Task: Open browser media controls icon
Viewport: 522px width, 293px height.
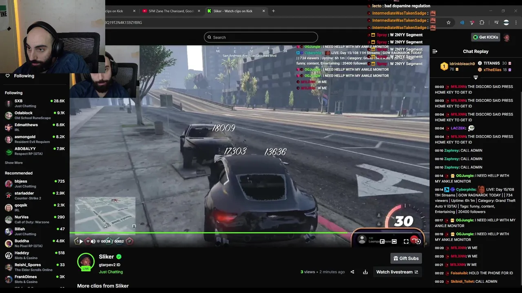Action: (496, 22)
